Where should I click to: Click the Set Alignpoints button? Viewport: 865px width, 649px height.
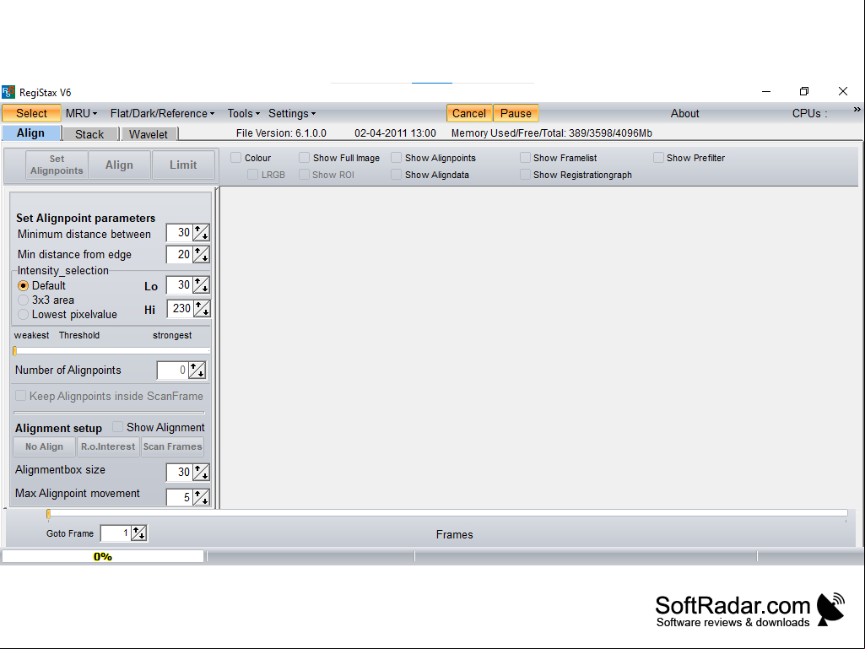click(57, 165)
